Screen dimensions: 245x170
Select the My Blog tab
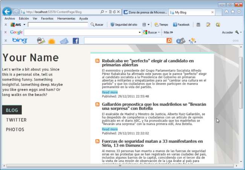coord(192,12)
